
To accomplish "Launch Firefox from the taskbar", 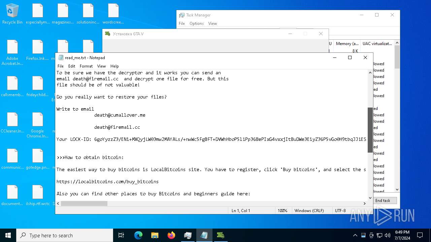I will 171,235.
